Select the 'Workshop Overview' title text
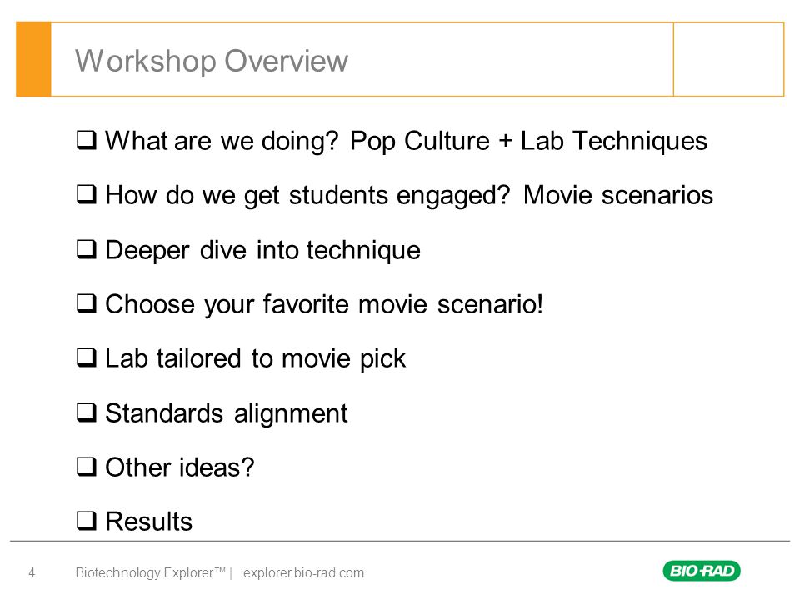The width and height of the screenshot is (800, 600). (212, 61)
